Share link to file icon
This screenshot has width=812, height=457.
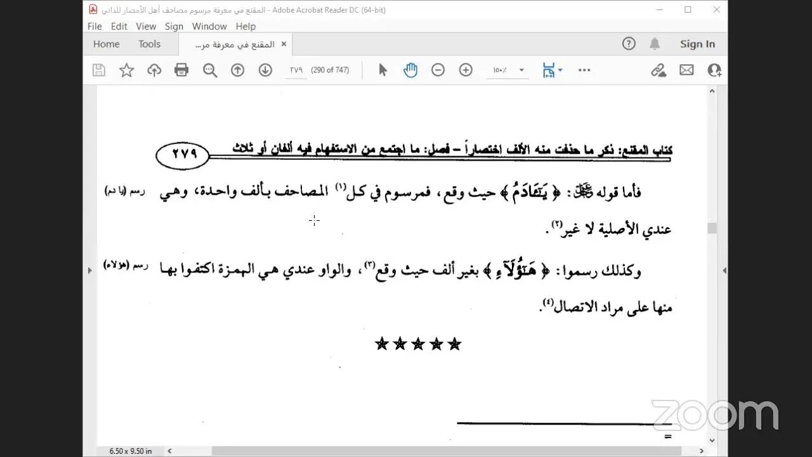(659, 70)
